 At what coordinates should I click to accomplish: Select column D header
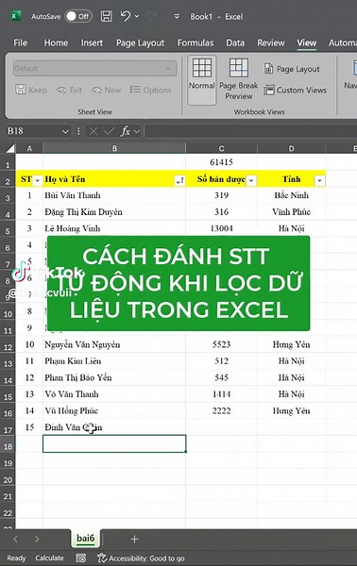pyautogui.click(x=291, y=148)
